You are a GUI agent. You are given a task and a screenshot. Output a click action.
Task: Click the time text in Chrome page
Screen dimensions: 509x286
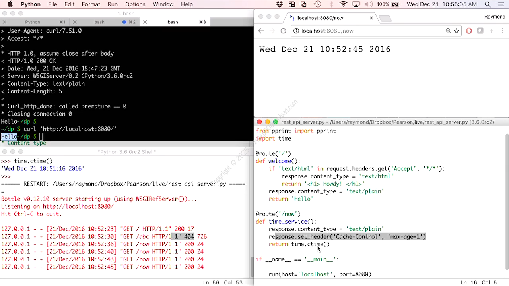tap(325, 49)
